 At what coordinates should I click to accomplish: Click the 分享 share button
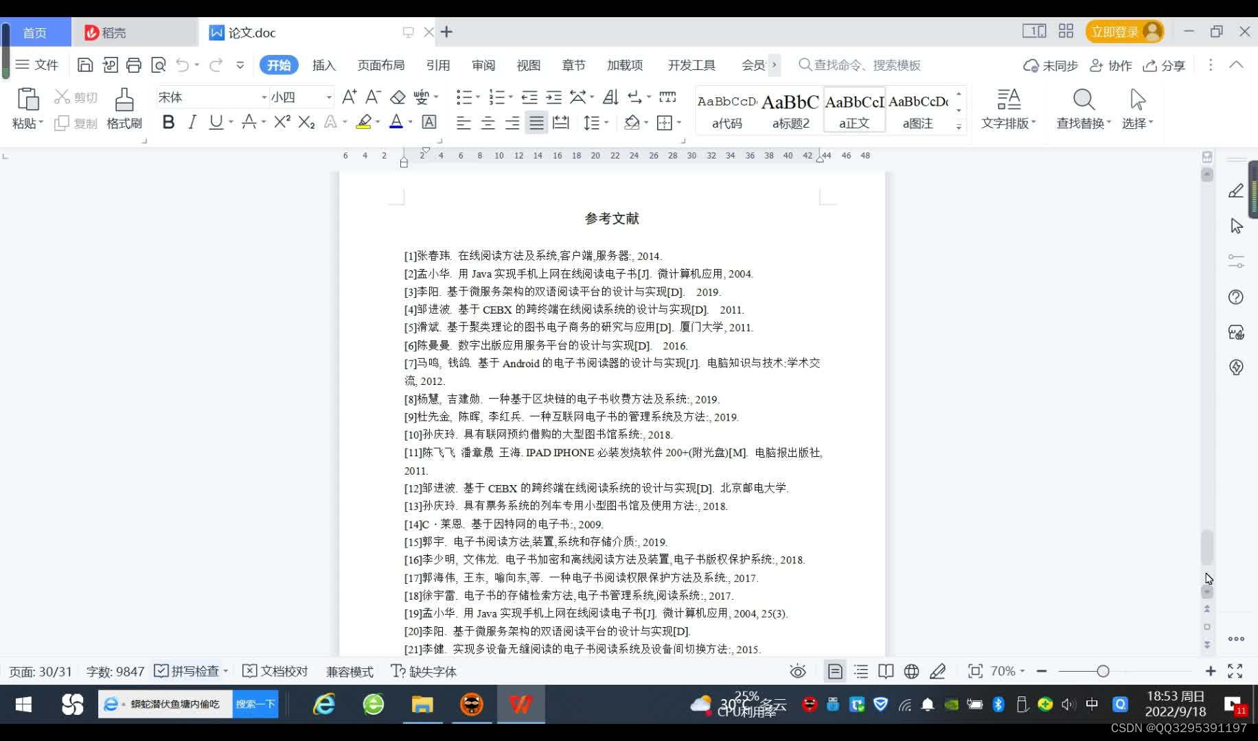click(1165, 65)
